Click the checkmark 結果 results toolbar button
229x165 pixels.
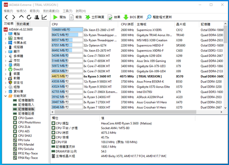114,17
